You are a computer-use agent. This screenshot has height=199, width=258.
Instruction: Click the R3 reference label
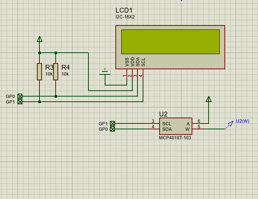click(x=49, y=67)
